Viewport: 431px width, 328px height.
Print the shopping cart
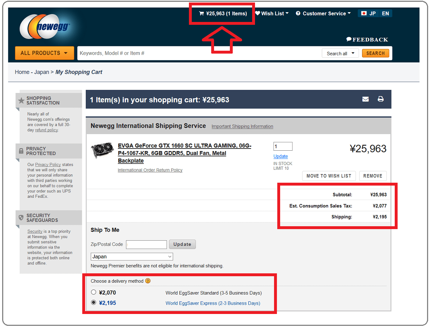coord(381,99)
